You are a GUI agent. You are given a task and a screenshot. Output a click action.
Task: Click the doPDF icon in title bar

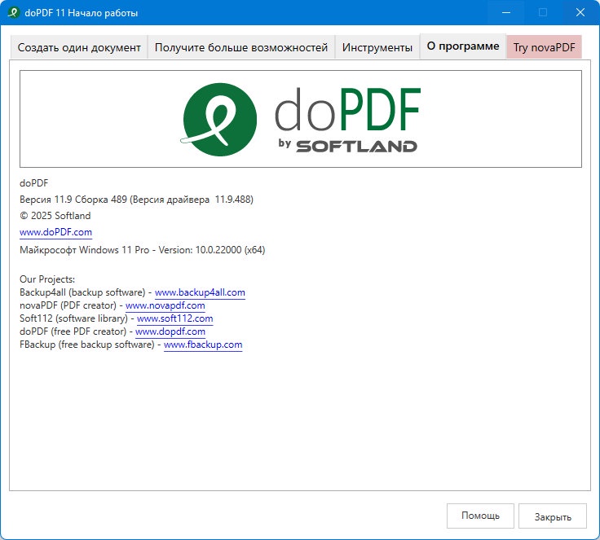click(x=13, y=12)
